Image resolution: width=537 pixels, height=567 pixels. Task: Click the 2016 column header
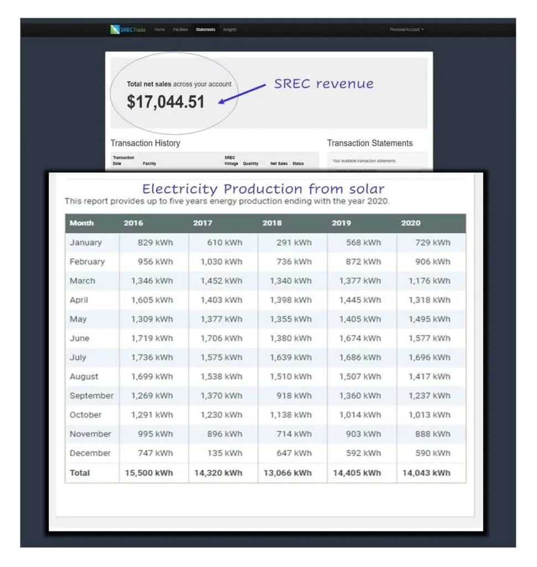133,223
